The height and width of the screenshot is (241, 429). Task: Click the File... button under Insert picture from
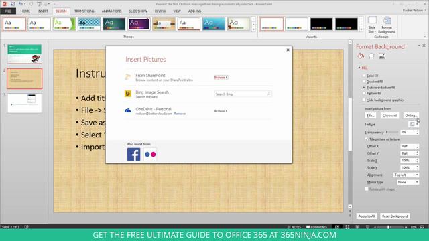371,116
